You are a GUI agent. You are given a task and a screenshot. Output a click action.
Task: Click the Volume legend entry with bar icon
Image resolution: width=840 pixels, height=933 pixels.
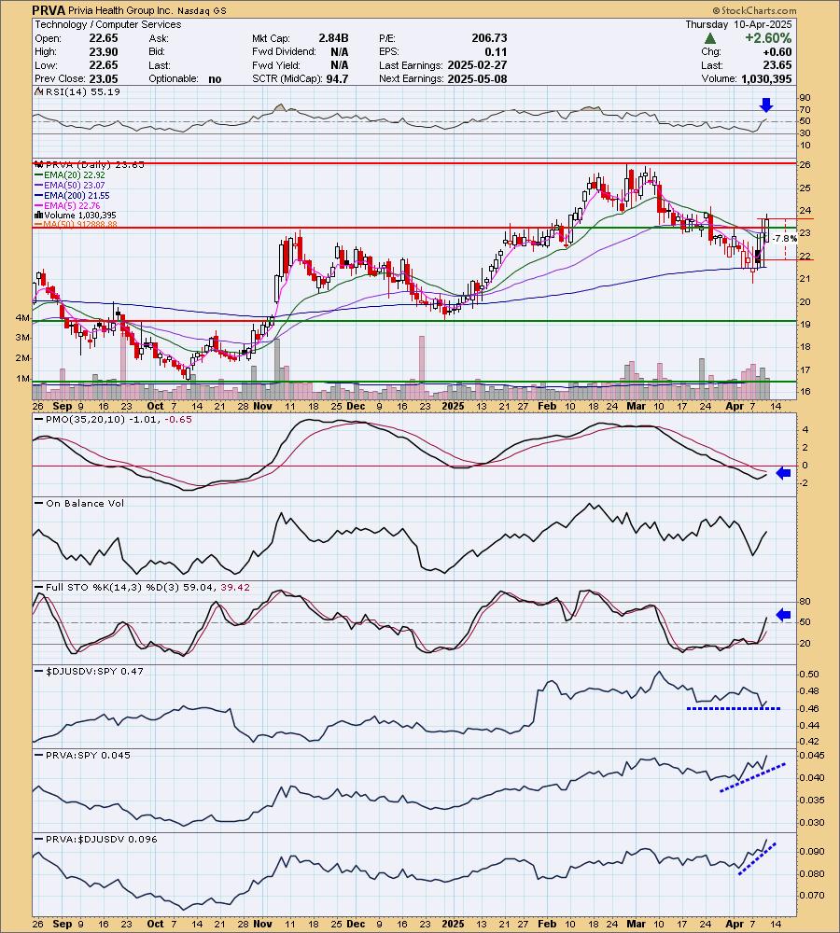[76, 215]
